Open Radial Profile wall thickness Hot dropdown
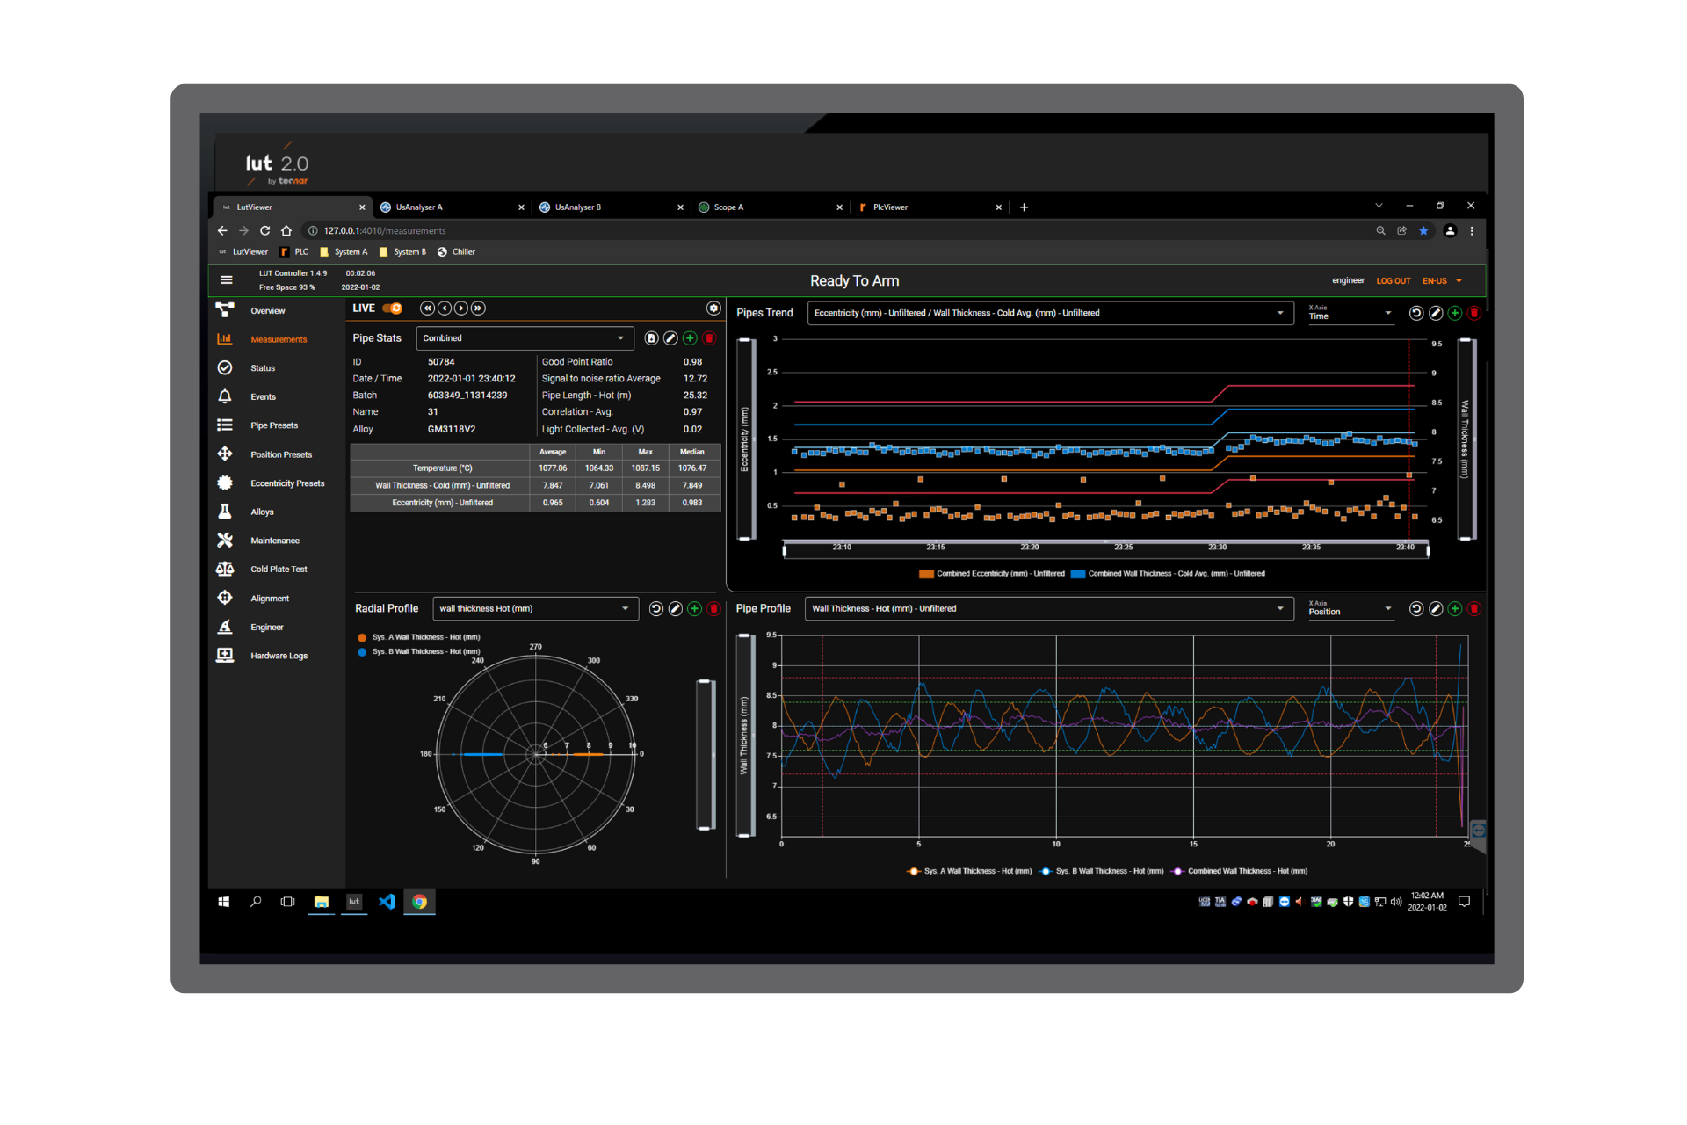 click(x=535, y=609)
